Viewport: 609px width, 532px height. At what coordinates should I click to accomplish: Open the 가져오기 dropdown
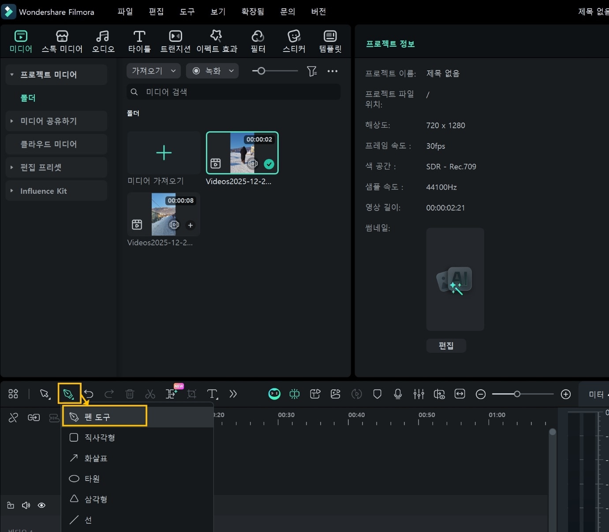[153, 70]
